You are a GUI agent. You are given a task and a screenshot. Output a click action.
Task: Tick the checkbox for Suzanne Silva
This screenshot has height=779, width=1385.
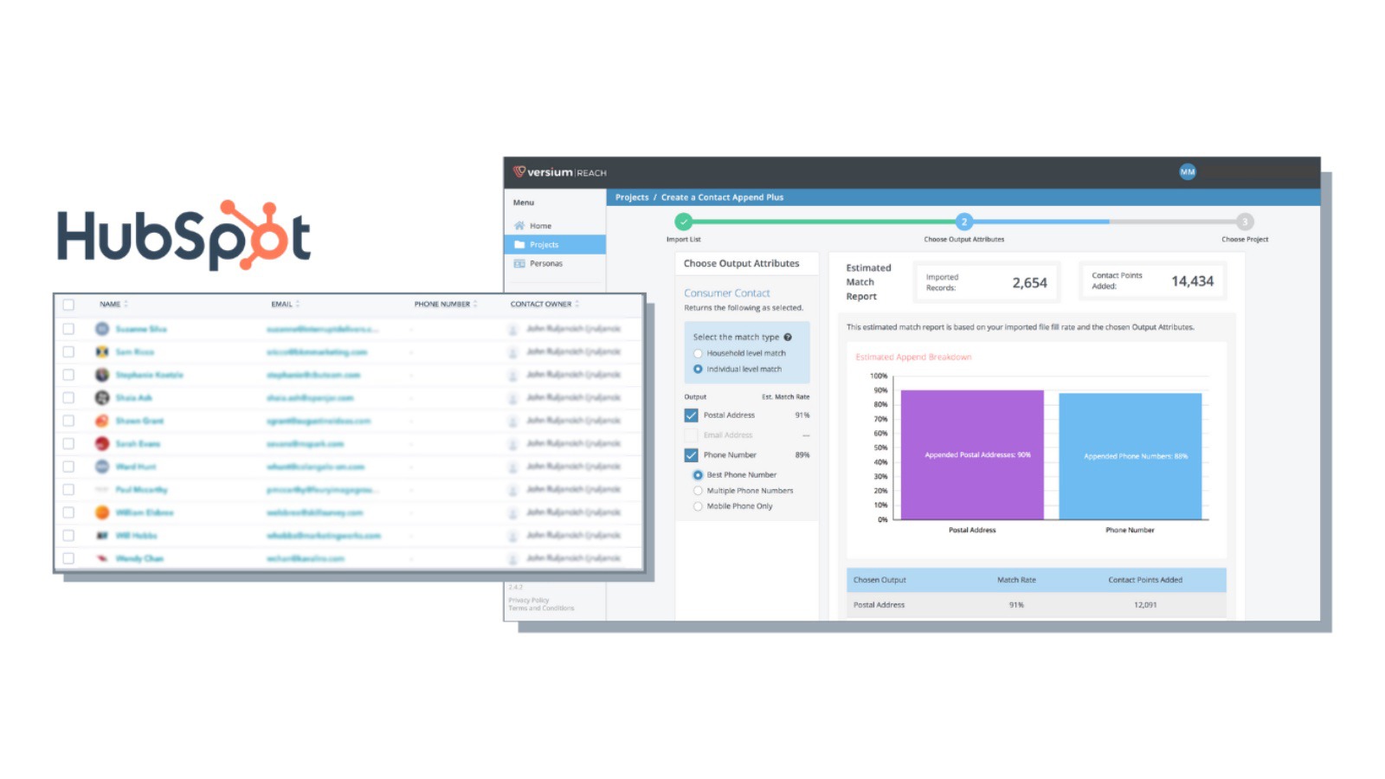(x=68, y=329)
